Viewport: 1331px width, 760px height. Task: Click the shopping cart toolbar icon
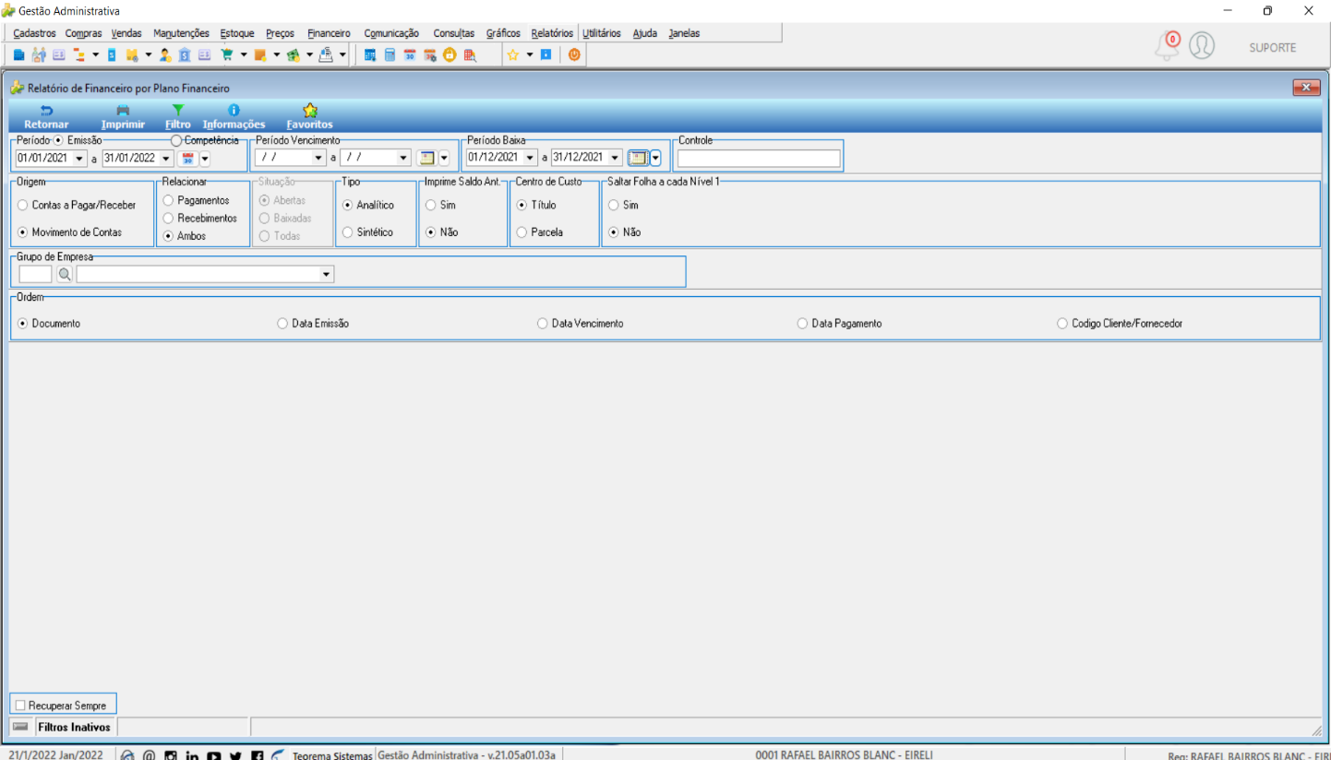pos(226,55)
